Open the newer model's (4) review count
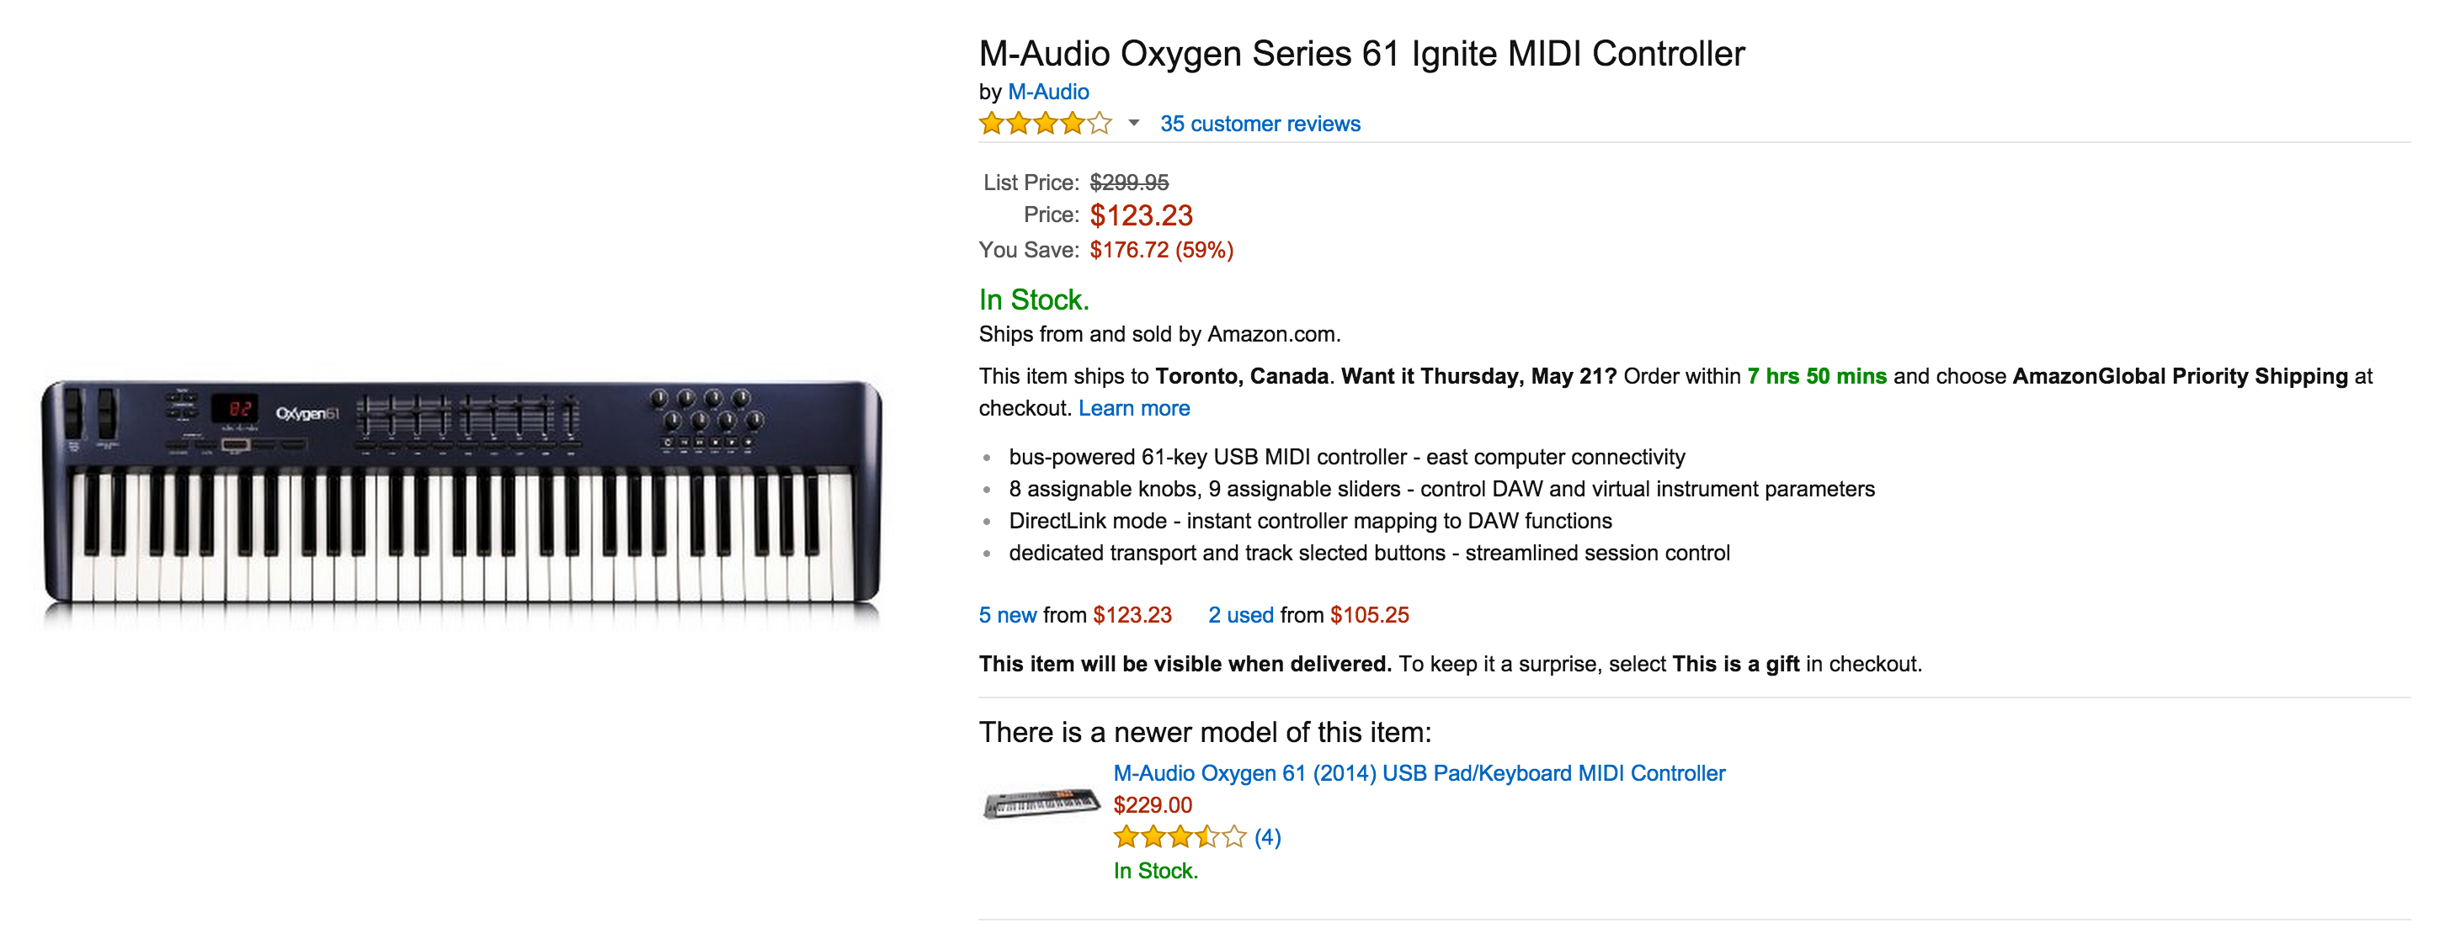 click(1267, 836)
